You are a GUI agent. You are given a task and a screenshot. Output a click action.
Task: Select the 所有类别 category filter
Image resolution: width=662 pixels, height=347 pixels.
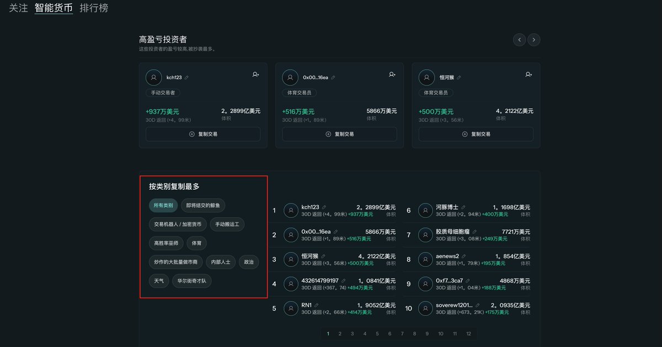(x=163, y=206)
